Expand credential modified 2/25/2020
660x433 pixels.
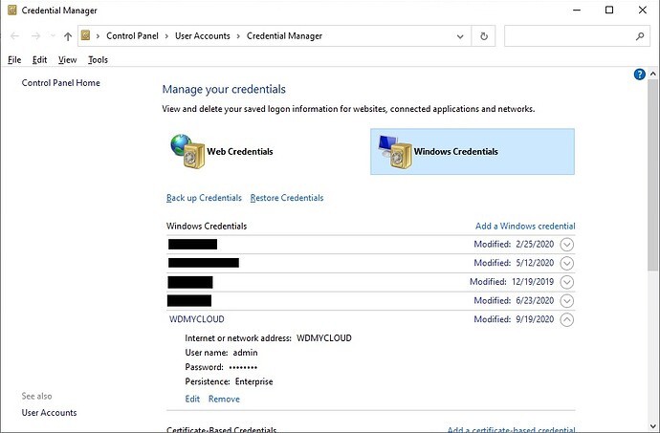tap(567, 245)
